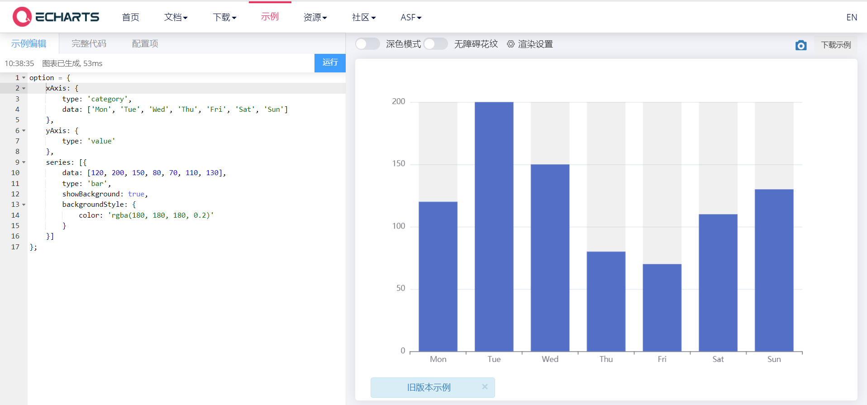867x405 pixels.
Task: Click the gear icon for render settings
Action: point(510,44)
